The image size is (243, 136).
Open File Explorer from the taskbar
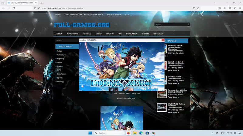click(x=135, y=133)
